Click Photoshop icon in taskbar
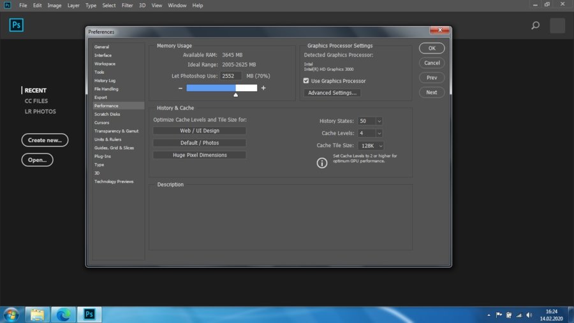 pyautogui.click(x=89, y=315)
